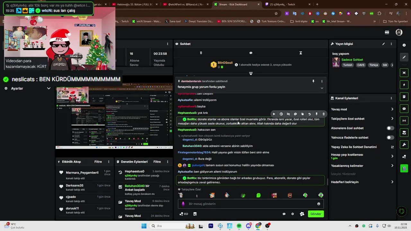Click the purple microphone icon in message box
411x231 pixels.
183,204
